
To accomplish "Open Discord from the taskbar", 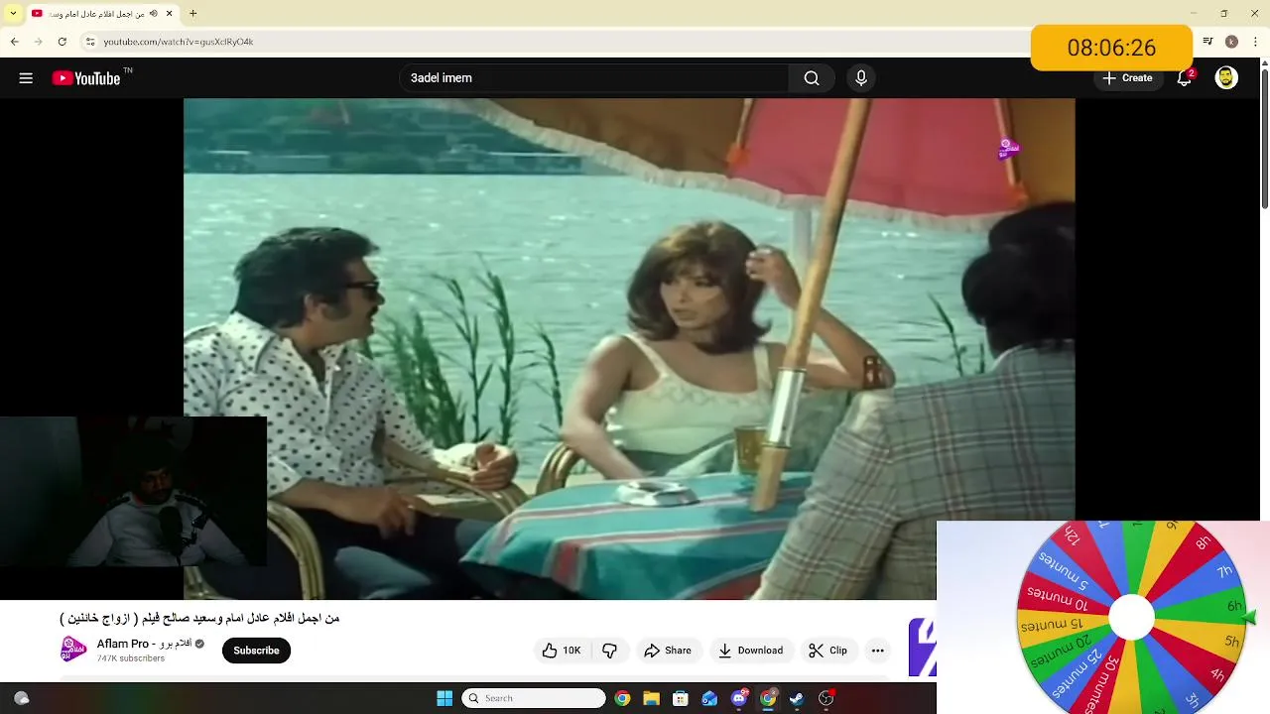I will click(x=738, y=698).
